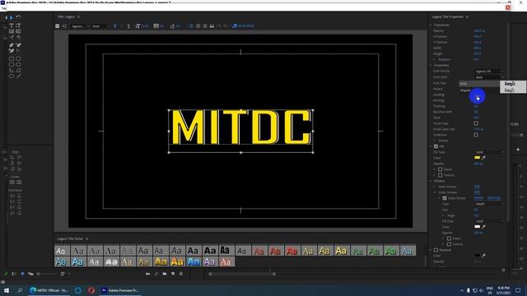Select the Rotation tool
The width and height of the screenshot is (527, 296).
coord(18,17)
